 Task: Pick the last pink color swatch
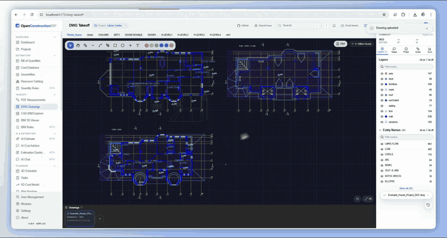point(171,45)
